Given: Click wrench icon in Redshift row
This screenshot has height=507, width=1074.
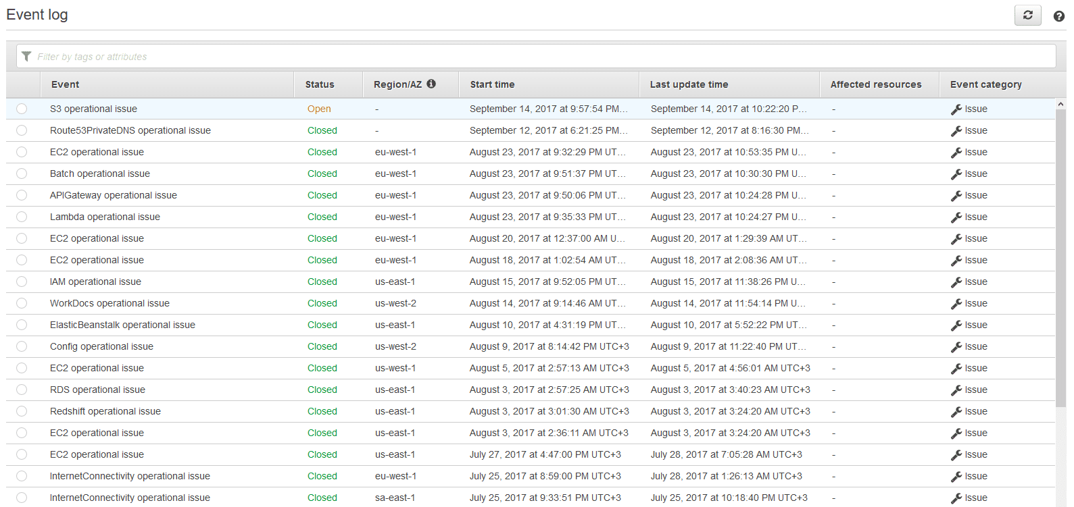Looking at the screenshot, I should (956, 412).
